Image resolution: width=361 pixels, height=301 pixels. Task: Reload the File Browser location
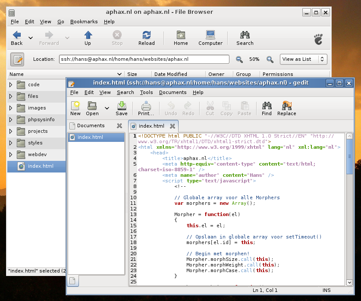146,38
